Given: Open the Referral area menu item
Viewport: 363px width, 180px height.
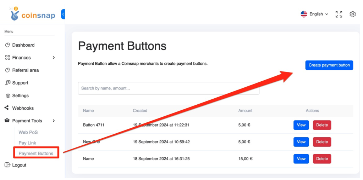Looking at the screenshot, I should (26, 70).
